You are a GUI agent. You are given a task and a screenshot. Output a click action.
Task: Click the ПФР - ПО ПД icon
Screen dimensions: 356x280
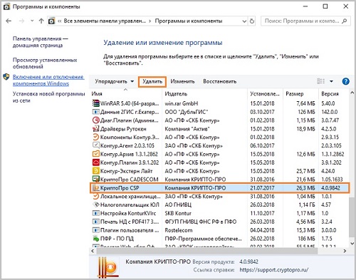95,238
